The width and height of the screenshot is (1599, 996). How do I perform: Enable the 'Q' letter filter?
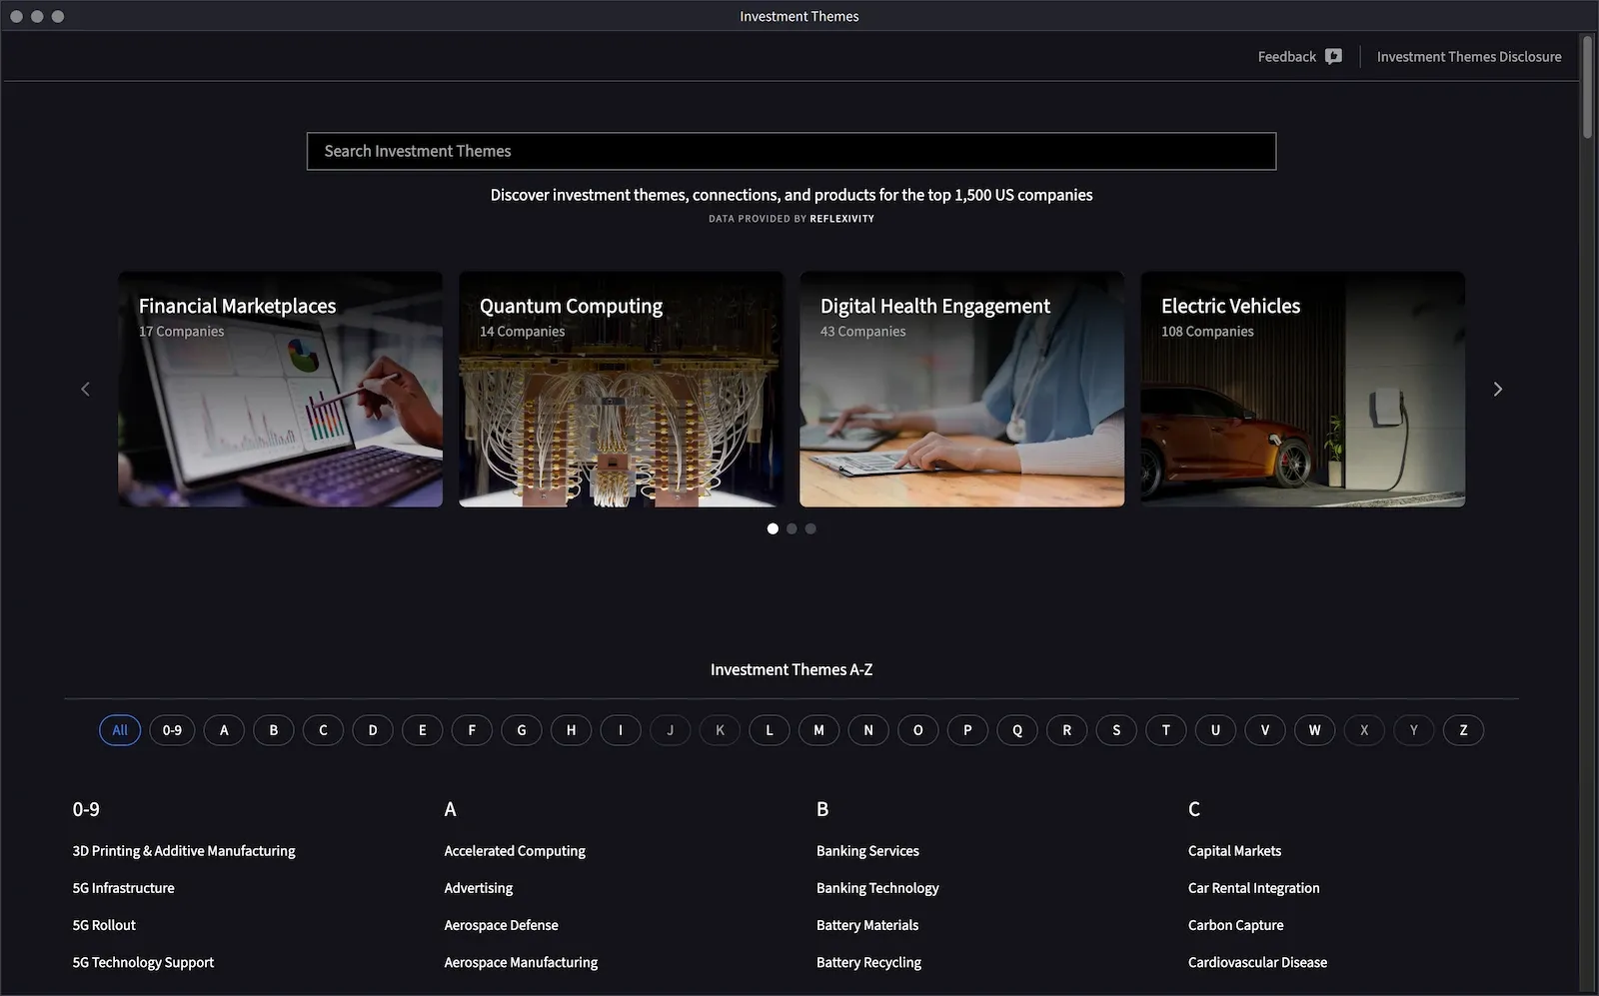[1016, 730]
